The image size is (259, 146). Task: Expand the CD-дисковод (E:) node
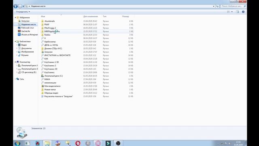click(17, 72)
